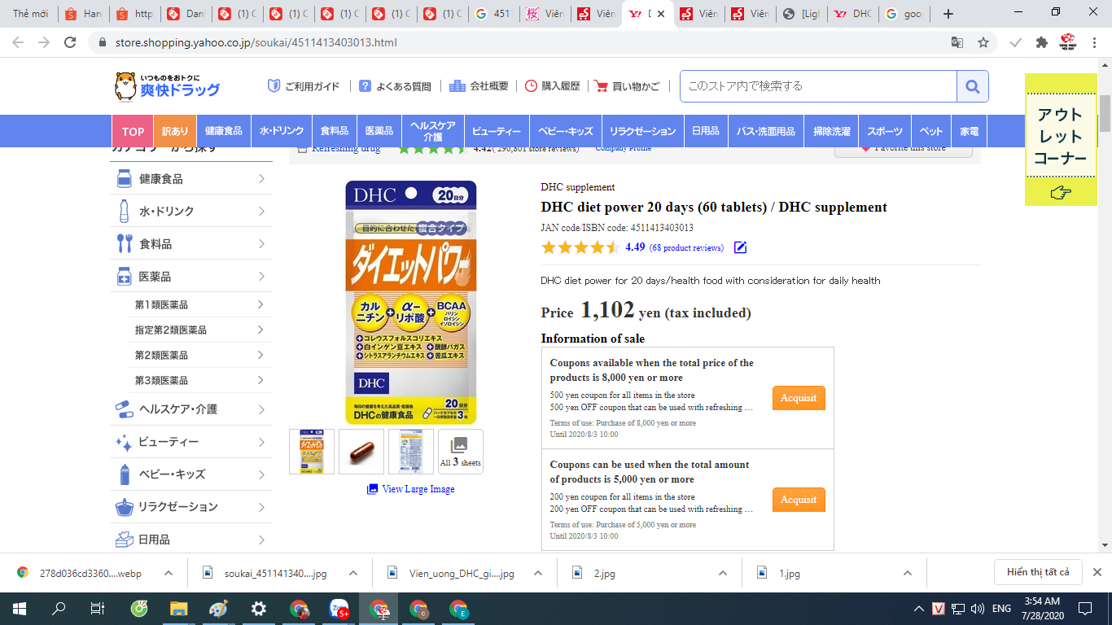Open Settings gear on the taskbar
The image size is (1112, 625).
point(259,609)
